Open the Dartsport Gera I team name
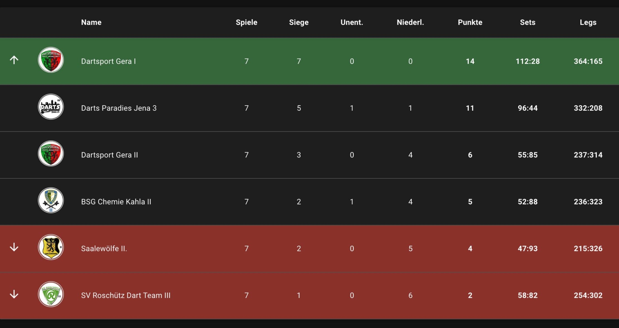 click(x=108, y=61)
